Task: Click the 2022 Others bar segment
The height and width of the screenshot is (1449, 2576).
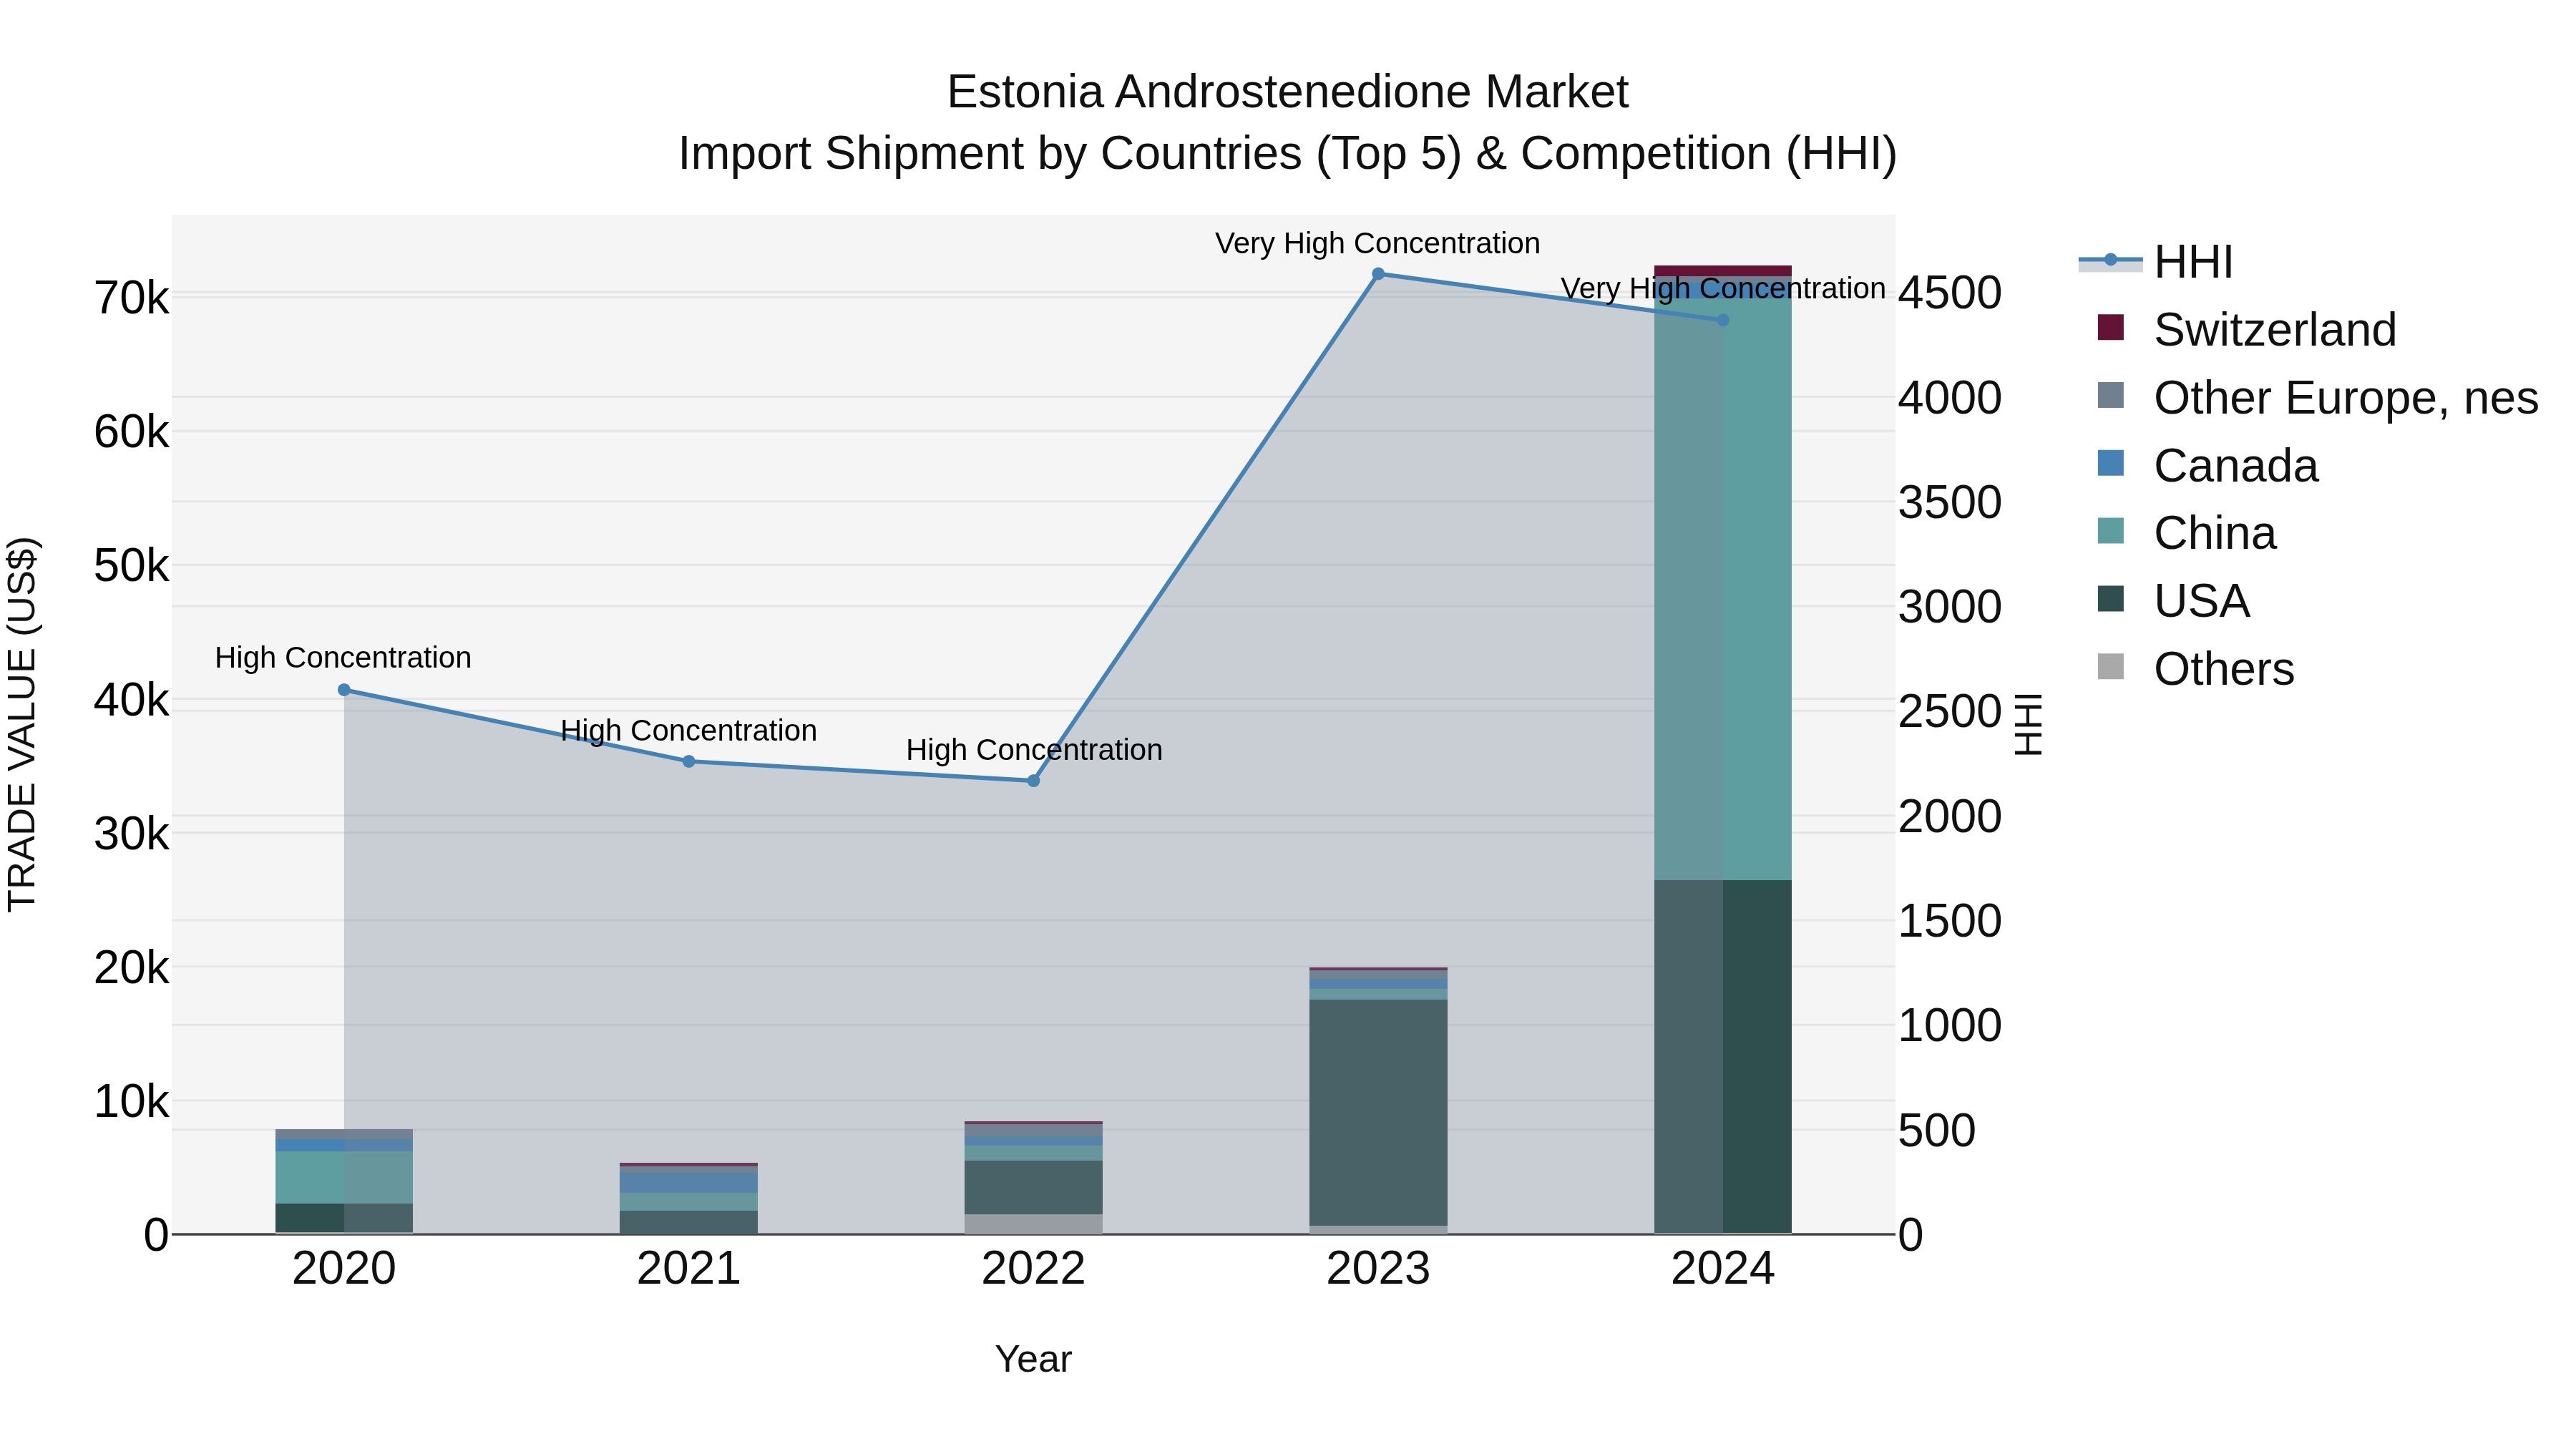Action: 1034,1224
